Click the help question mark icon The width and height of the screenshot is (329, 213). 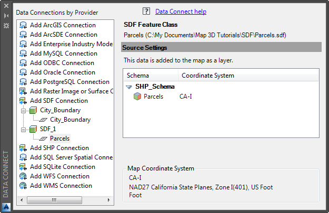pyautogui.click(x=146, y=12)
